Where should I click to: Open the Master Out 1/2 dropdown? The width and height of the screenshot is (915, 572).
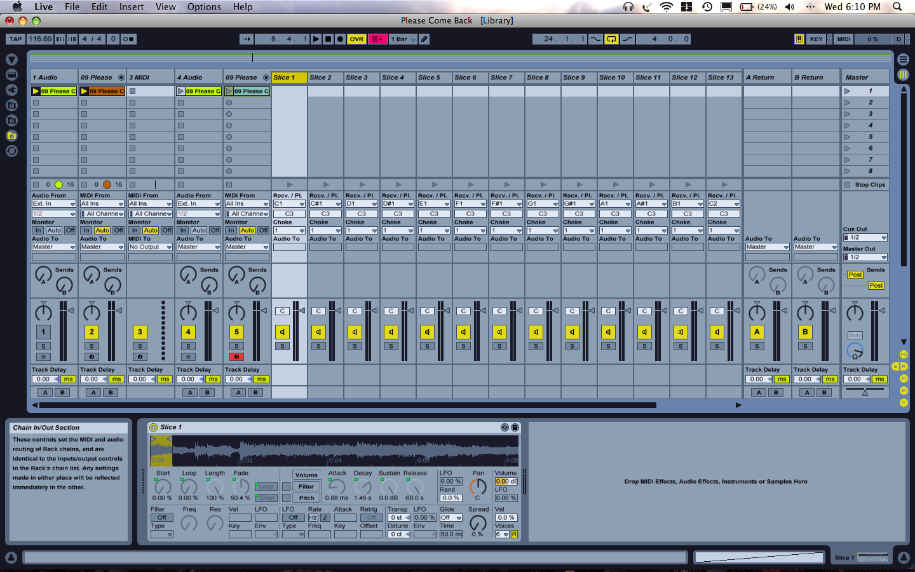(x=865, y=257)
